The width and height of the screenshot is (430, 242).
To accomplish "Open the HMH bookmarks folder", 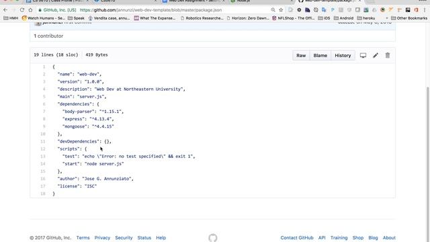I will click(11, 18).
